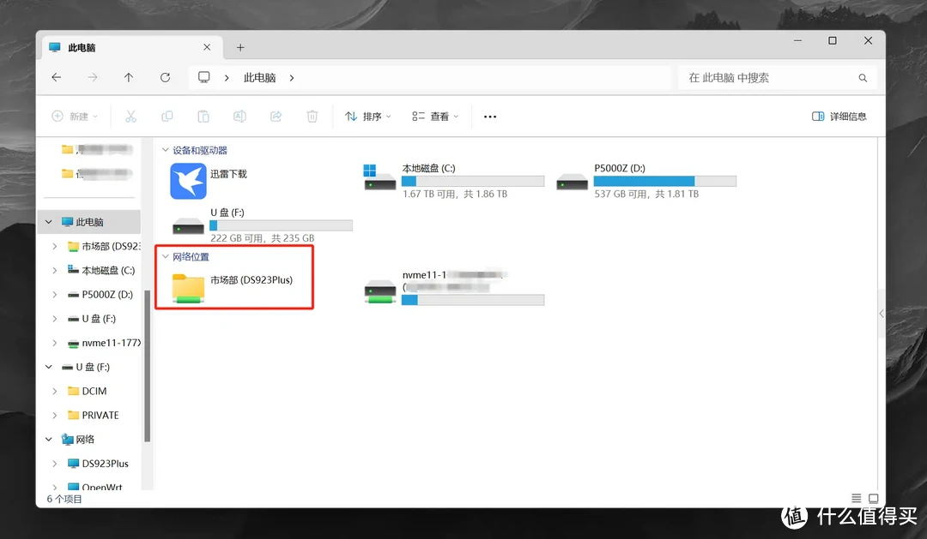
Task: Select 网络 in the navigation tree
Action: 78,440
